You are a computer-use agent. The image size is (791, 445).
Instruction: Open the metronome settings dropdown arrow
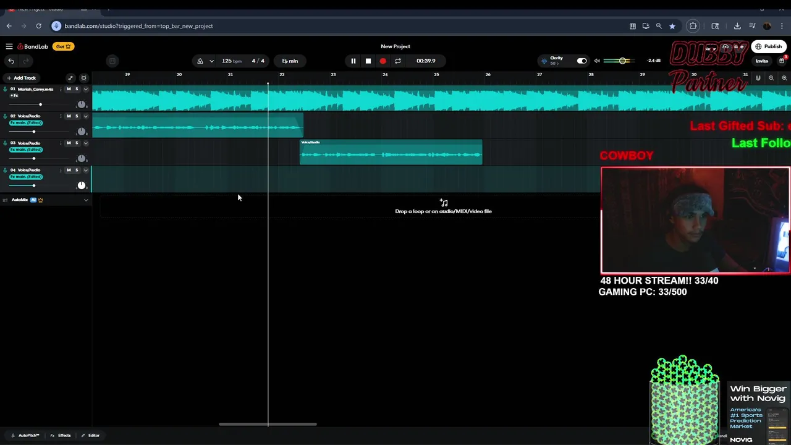pyautogui.click(x=211, y=61)
